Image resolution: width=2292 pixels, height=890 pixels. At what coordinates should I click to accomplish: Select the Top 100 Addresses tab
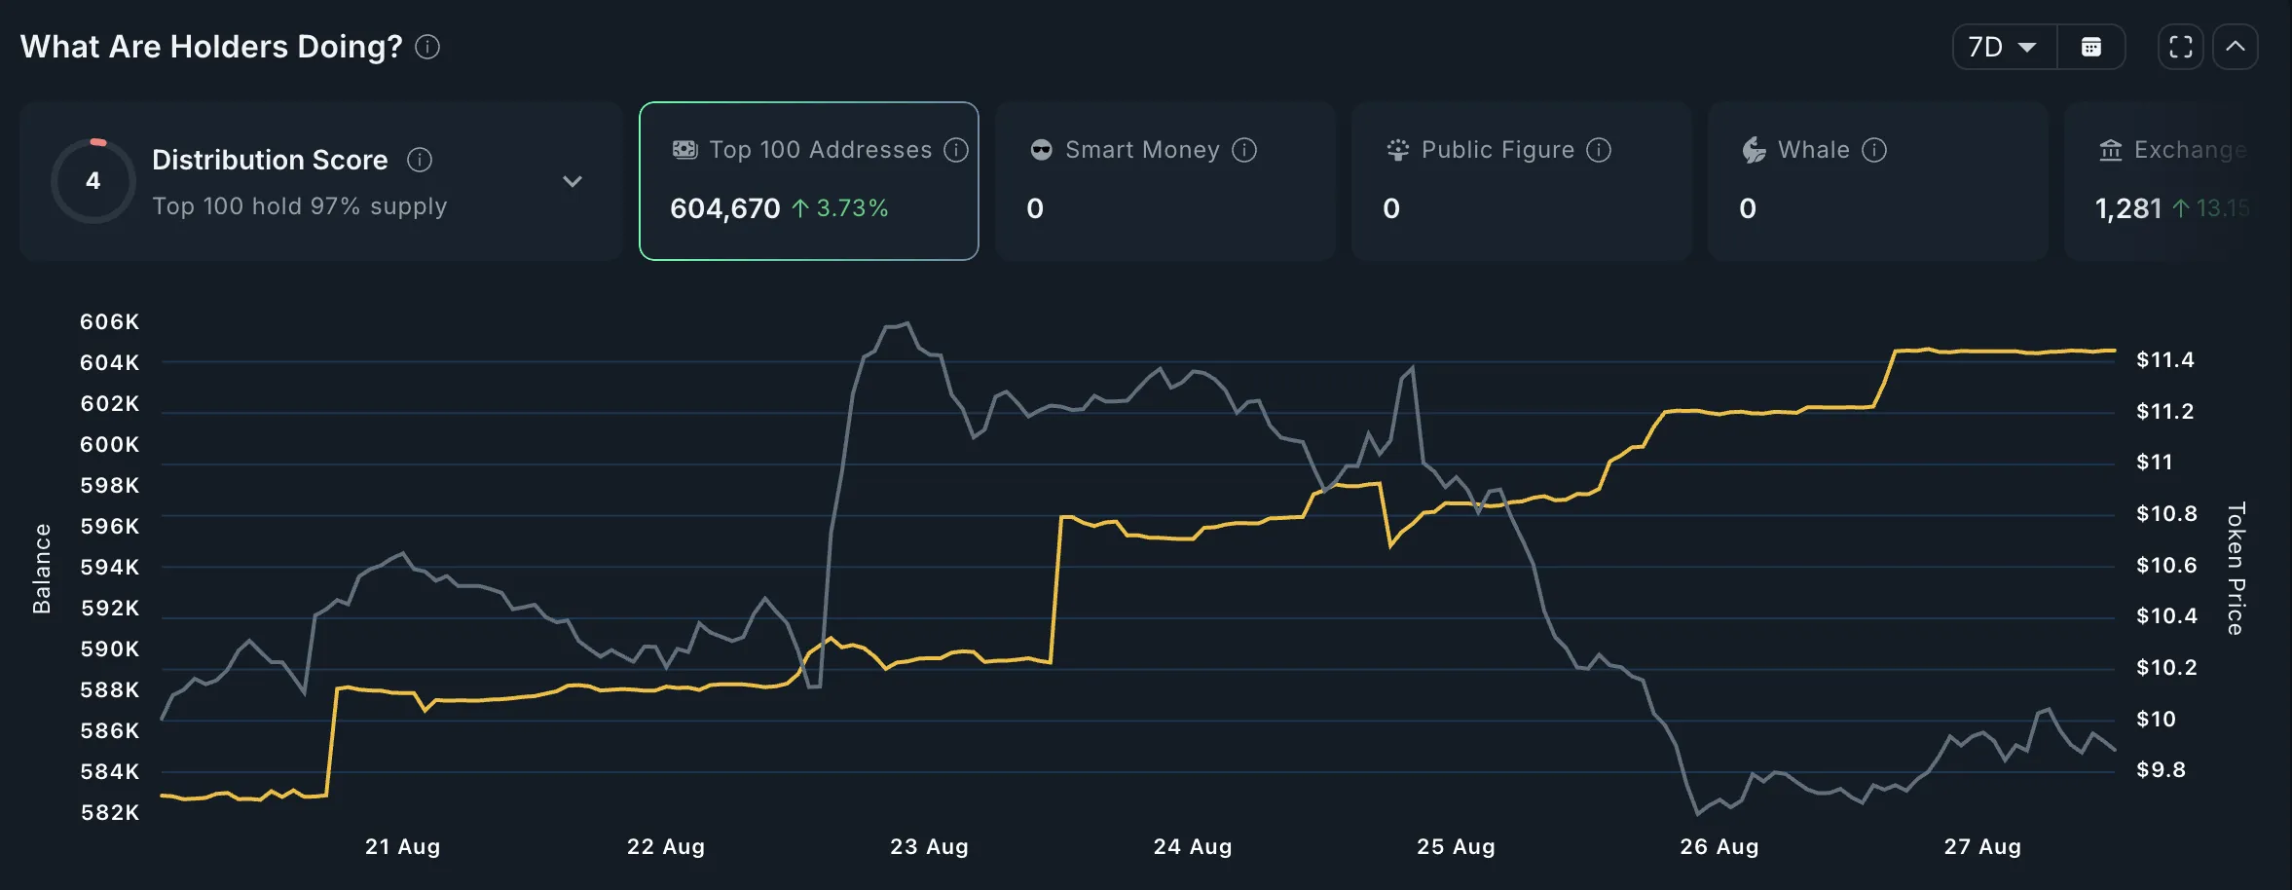(808, 181)
